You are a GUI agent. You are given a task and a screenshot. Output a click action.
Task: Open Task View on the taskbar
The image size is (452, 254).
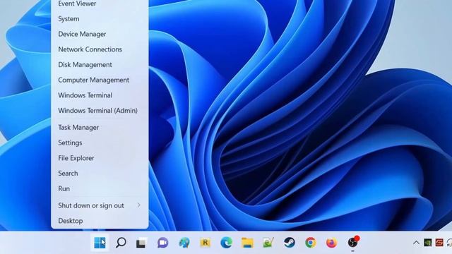(141, 243)
